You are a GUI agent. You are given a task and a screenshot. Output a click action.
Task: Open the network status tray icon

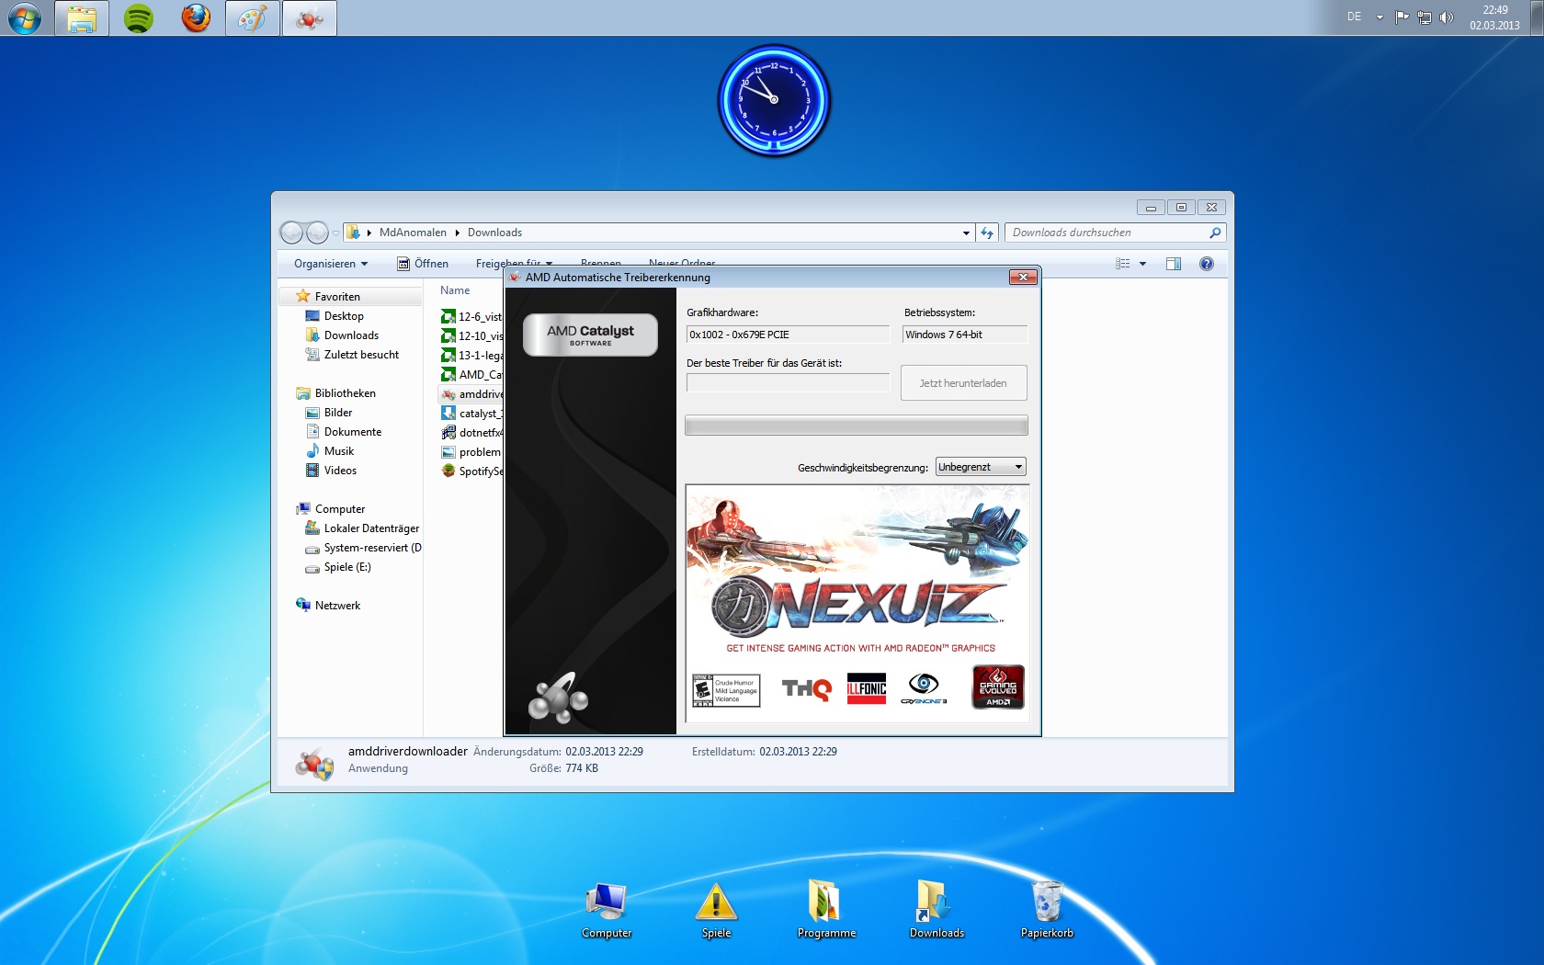pyautogui.click(x=1425, y=17)
